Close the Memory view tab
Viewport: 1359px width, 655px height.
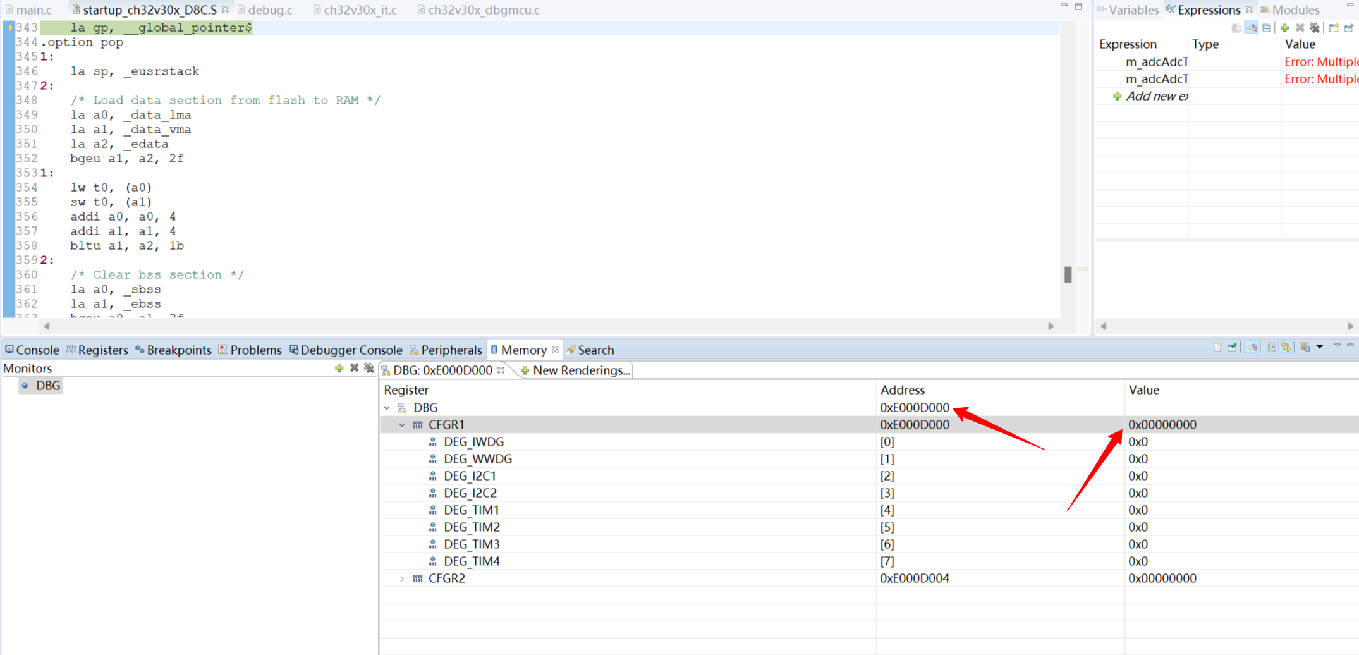click(x=555, y=350)
